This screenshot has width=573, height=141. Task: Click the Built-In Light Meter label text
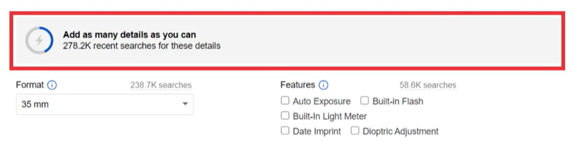(330, 116)
